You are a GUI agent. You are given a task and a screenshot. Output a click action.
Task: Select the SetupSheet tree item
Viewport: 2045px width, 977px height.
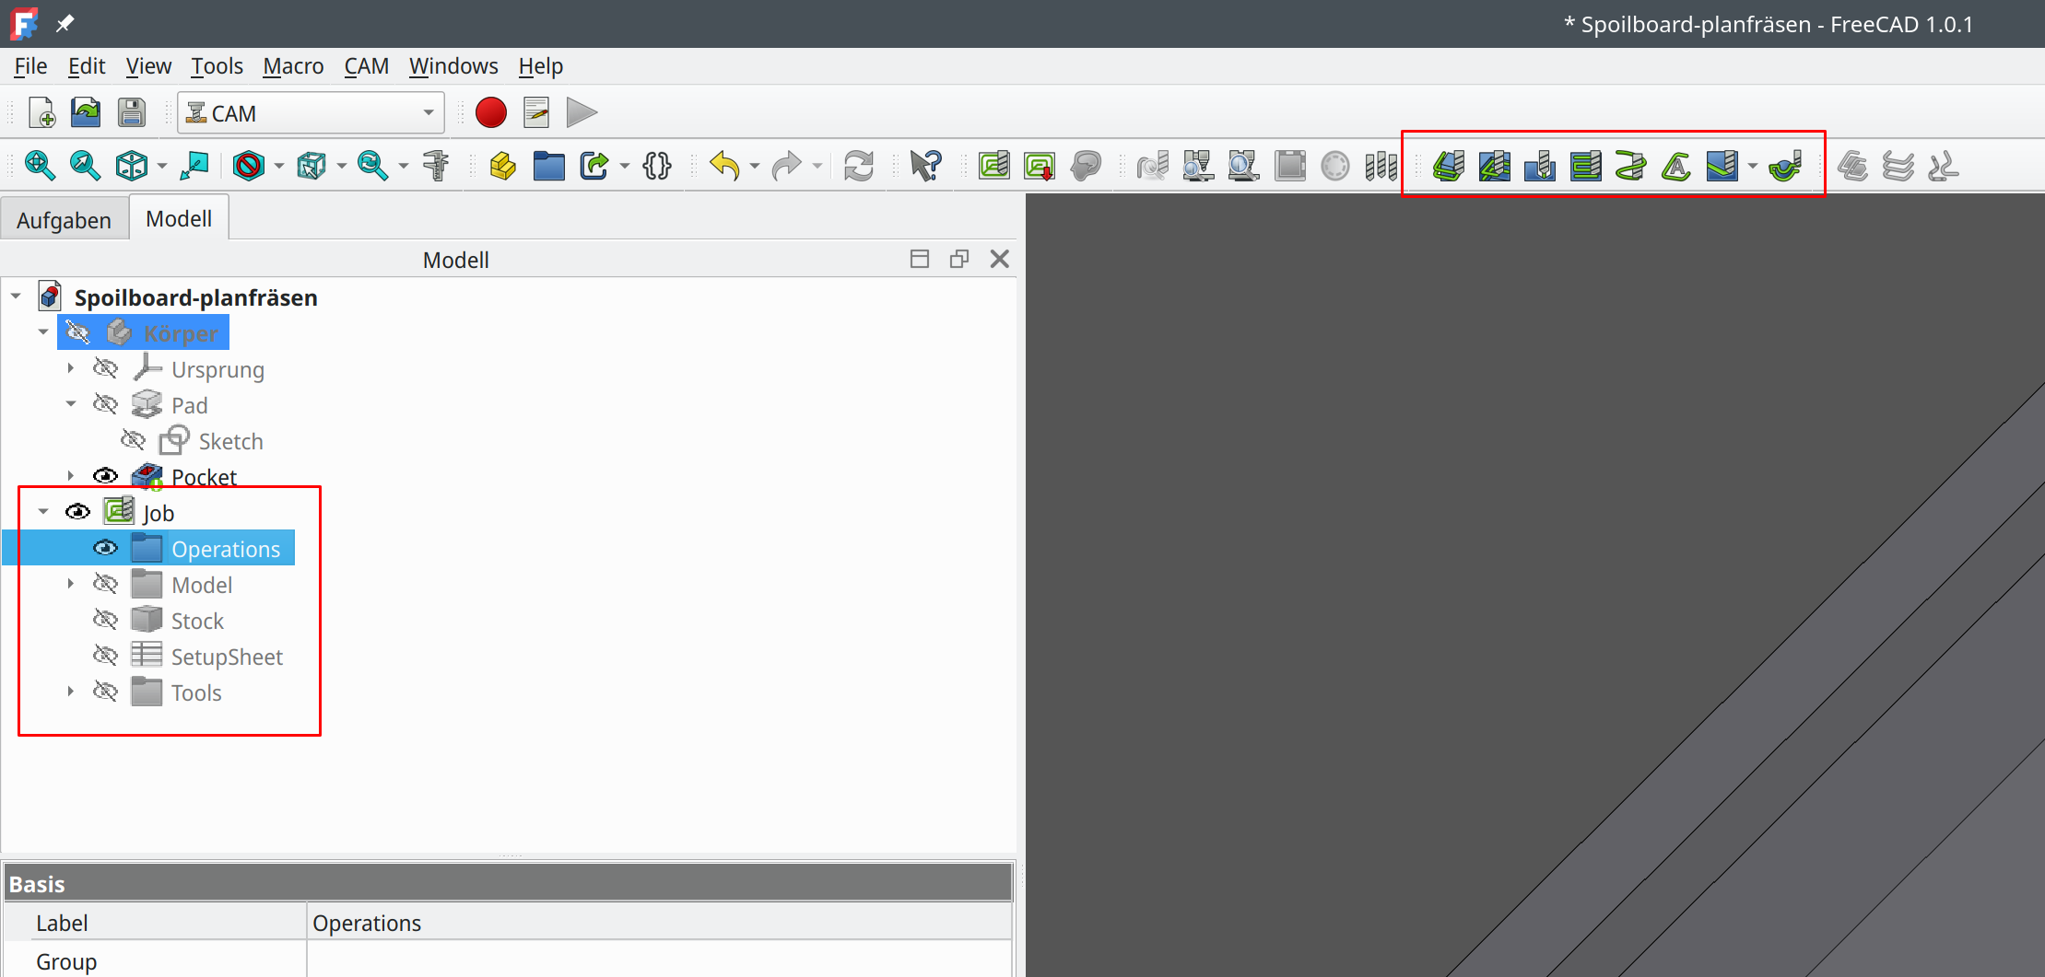[227, 657]
